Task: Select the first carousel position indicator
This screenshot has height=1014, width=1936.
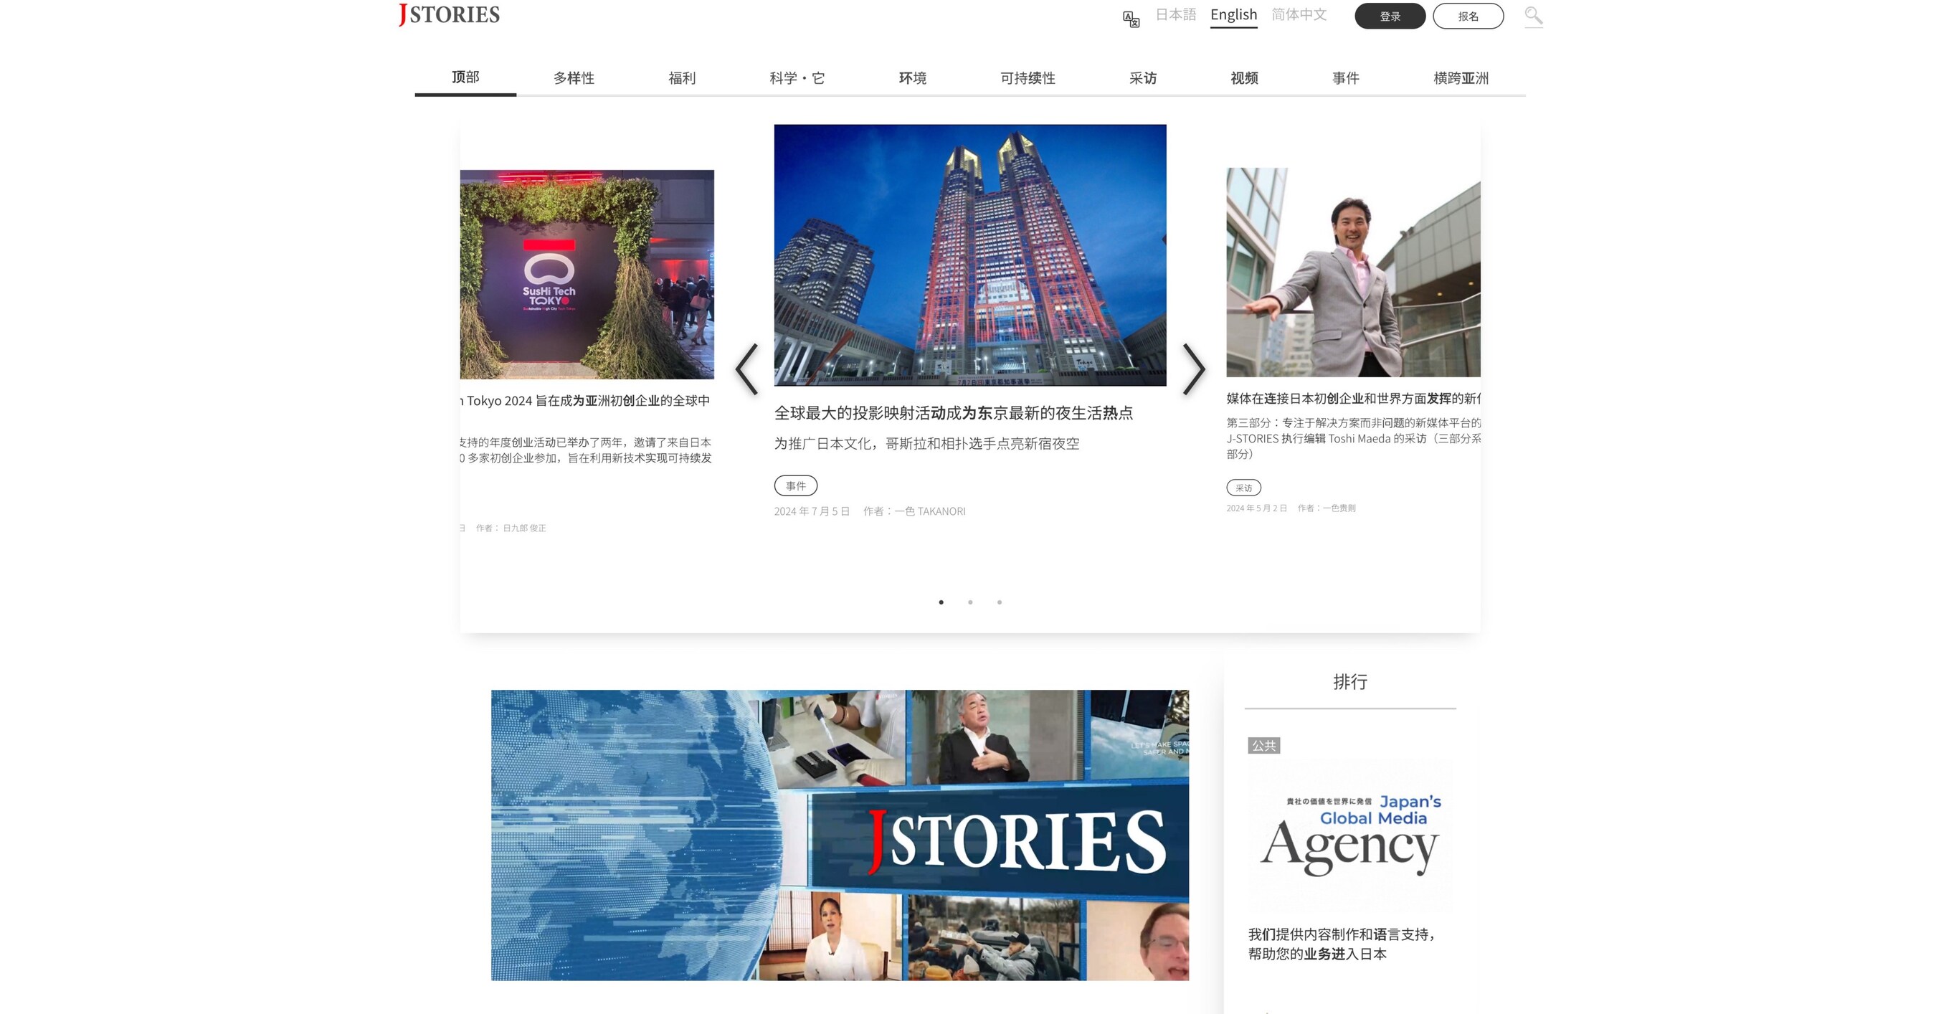Action: coord(941,602)
